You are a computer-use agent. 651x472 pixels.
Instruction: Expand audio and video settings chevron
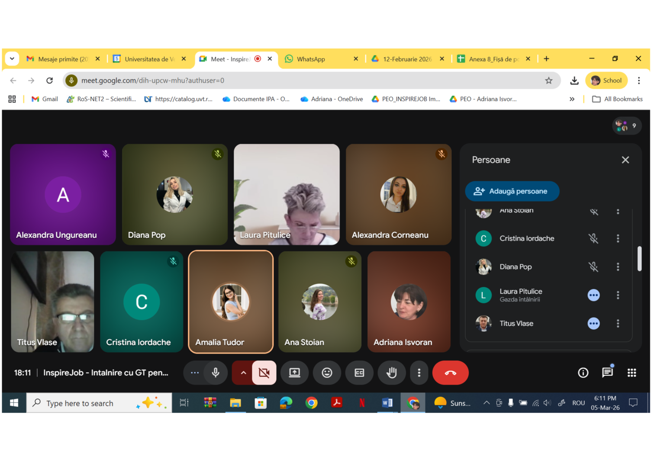point(243,372)
